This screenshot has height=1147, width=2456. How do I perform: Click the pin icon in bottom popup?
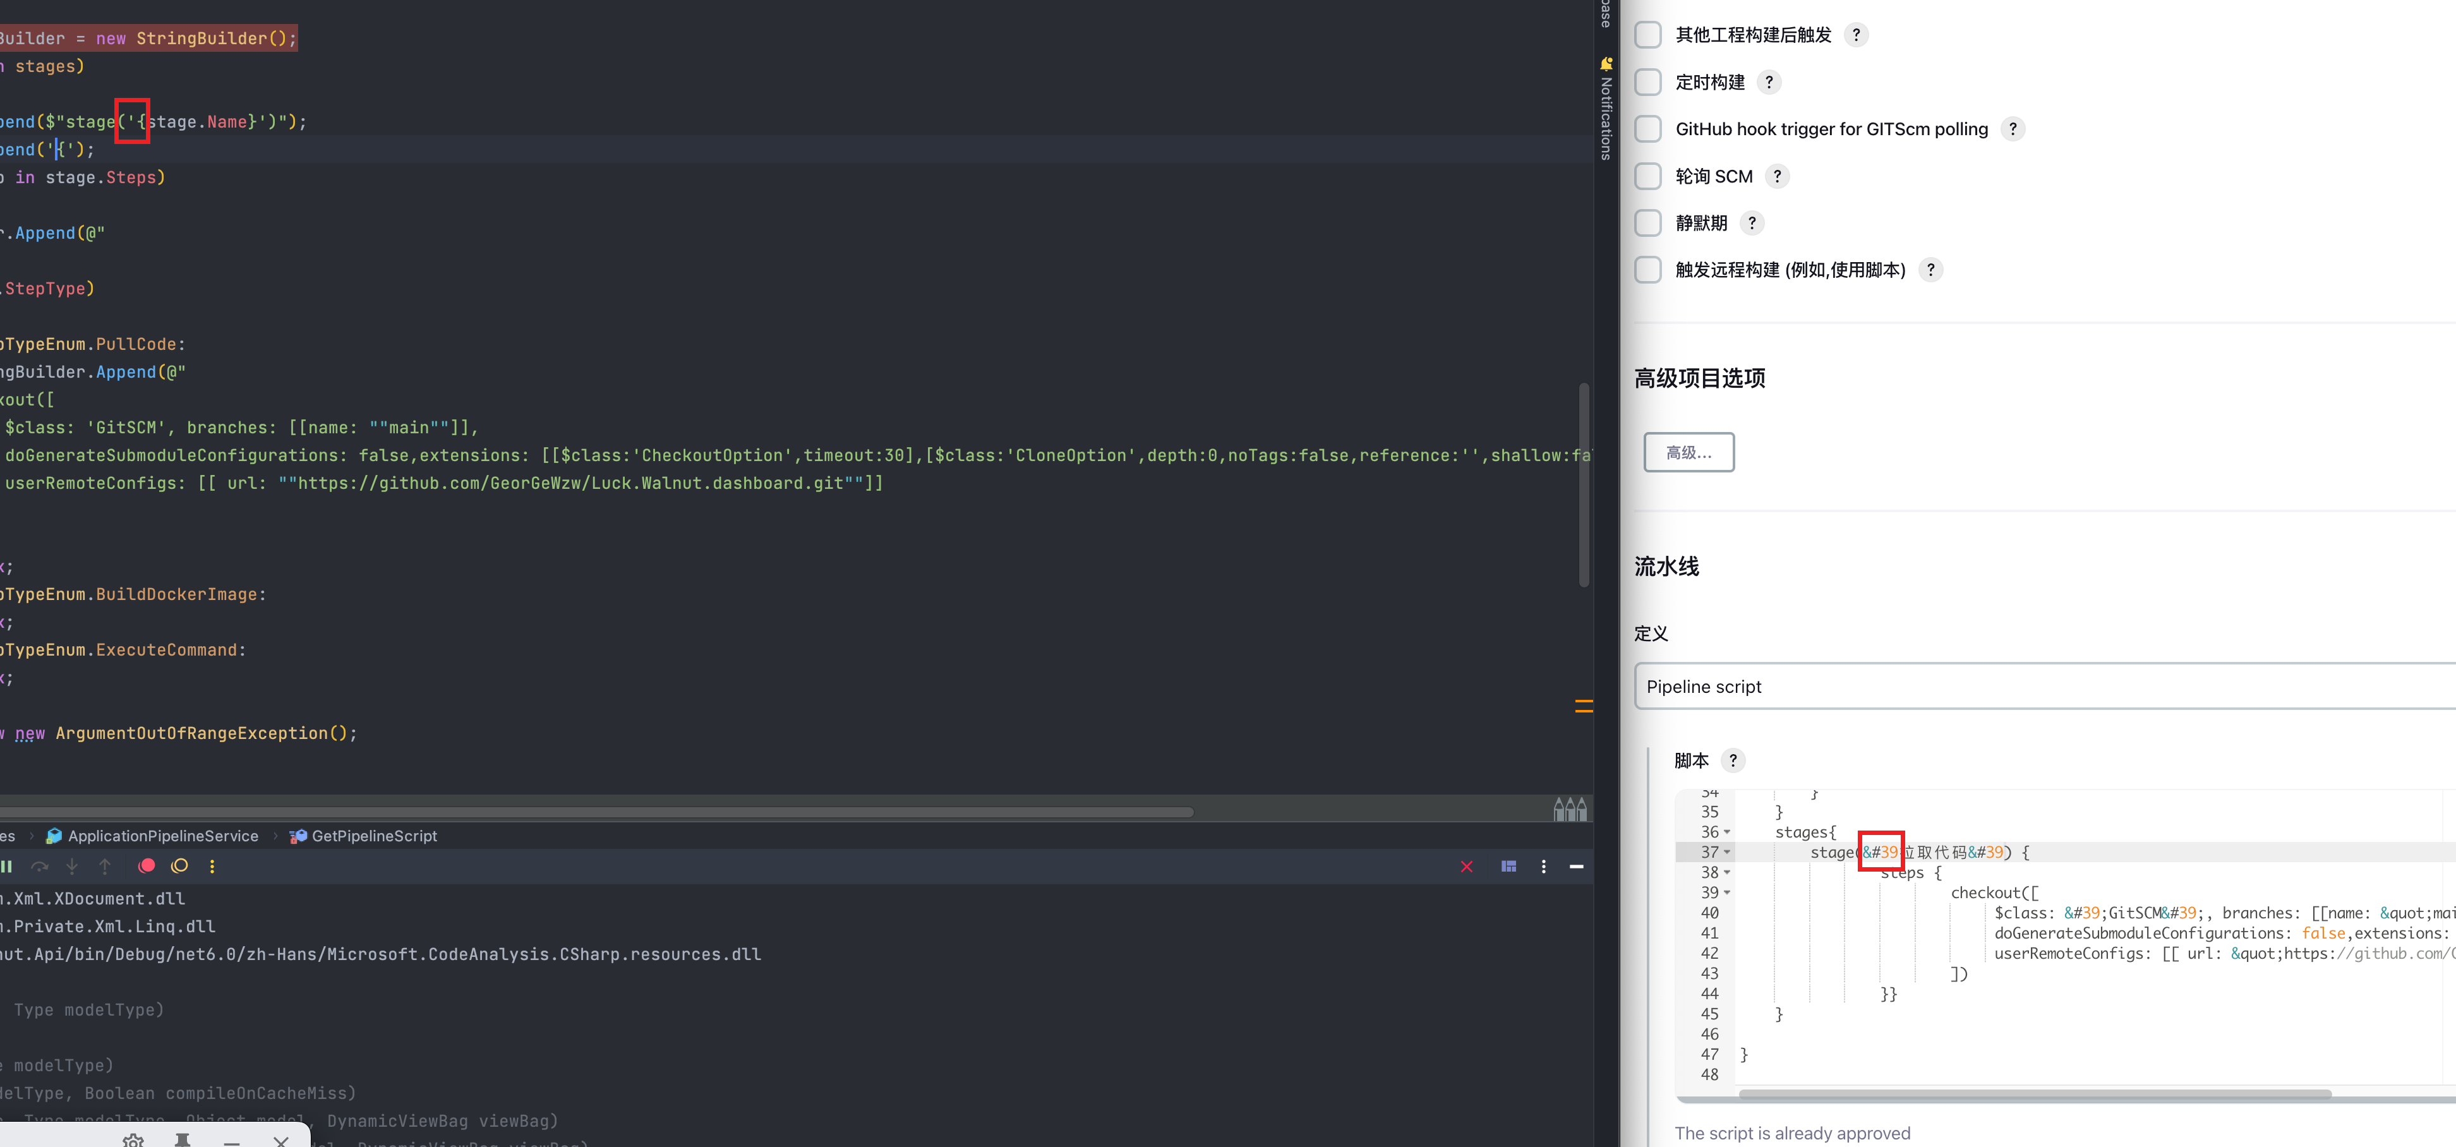[x=182, y=1140]
